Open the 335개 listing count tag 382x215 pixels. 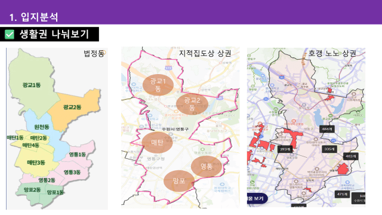pyautogui.click(x=329, y=149)
